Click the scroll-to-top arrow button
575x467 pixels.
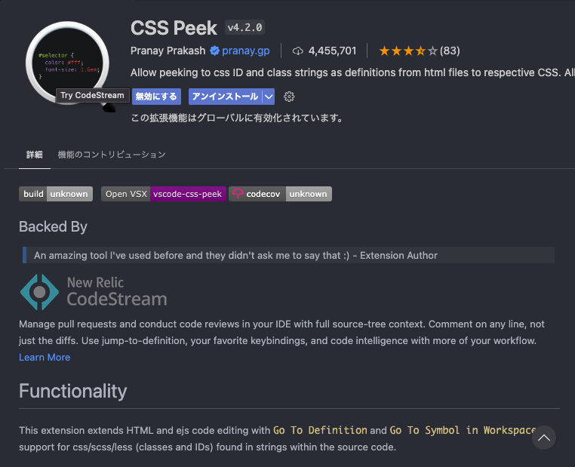pos(544,438)
